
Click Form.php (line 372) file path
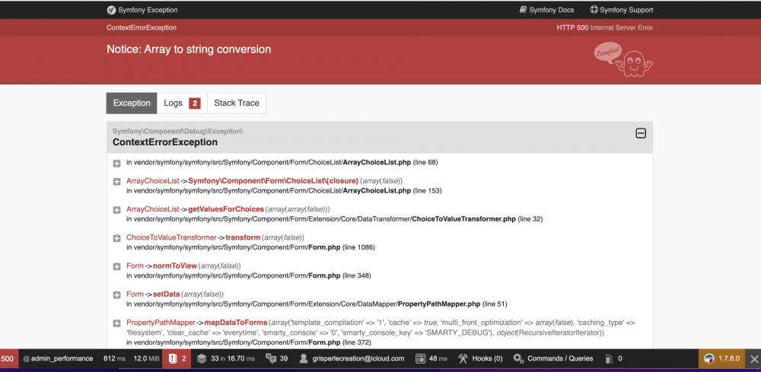(249, 342)
